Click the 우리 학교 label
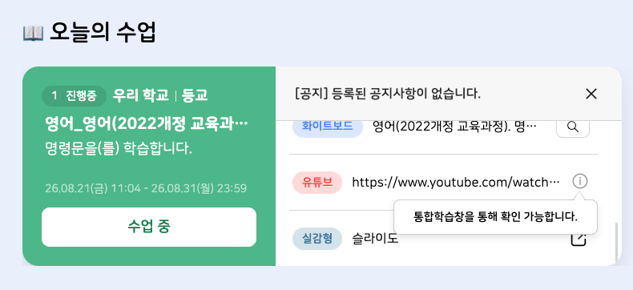Image resolution: width=633 pixels, height=290 pixels. [x=140, y=95]
